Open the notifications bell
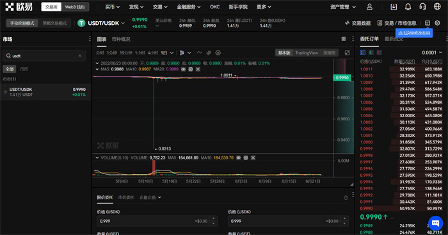The width and height of the screenshot is (448, 235). click(x=408, y=7)
